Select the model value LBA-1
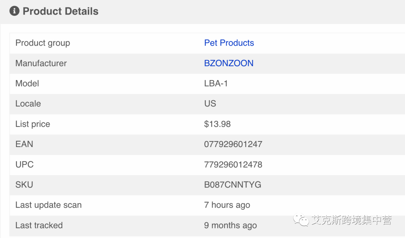The height and width of the screenshot is (238, 405). click(x=216, y=83)
